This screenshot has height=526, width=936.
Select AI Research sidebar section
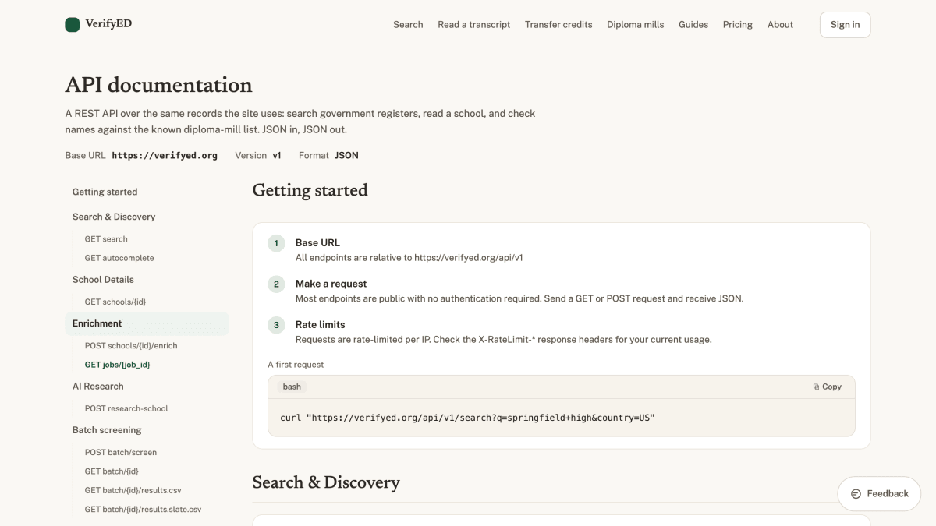98,387
